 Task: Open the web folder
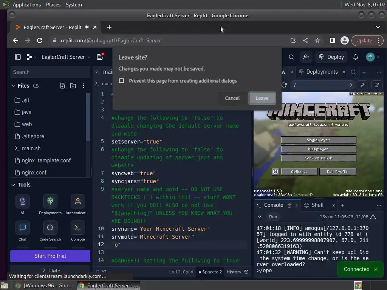[48, 124]
